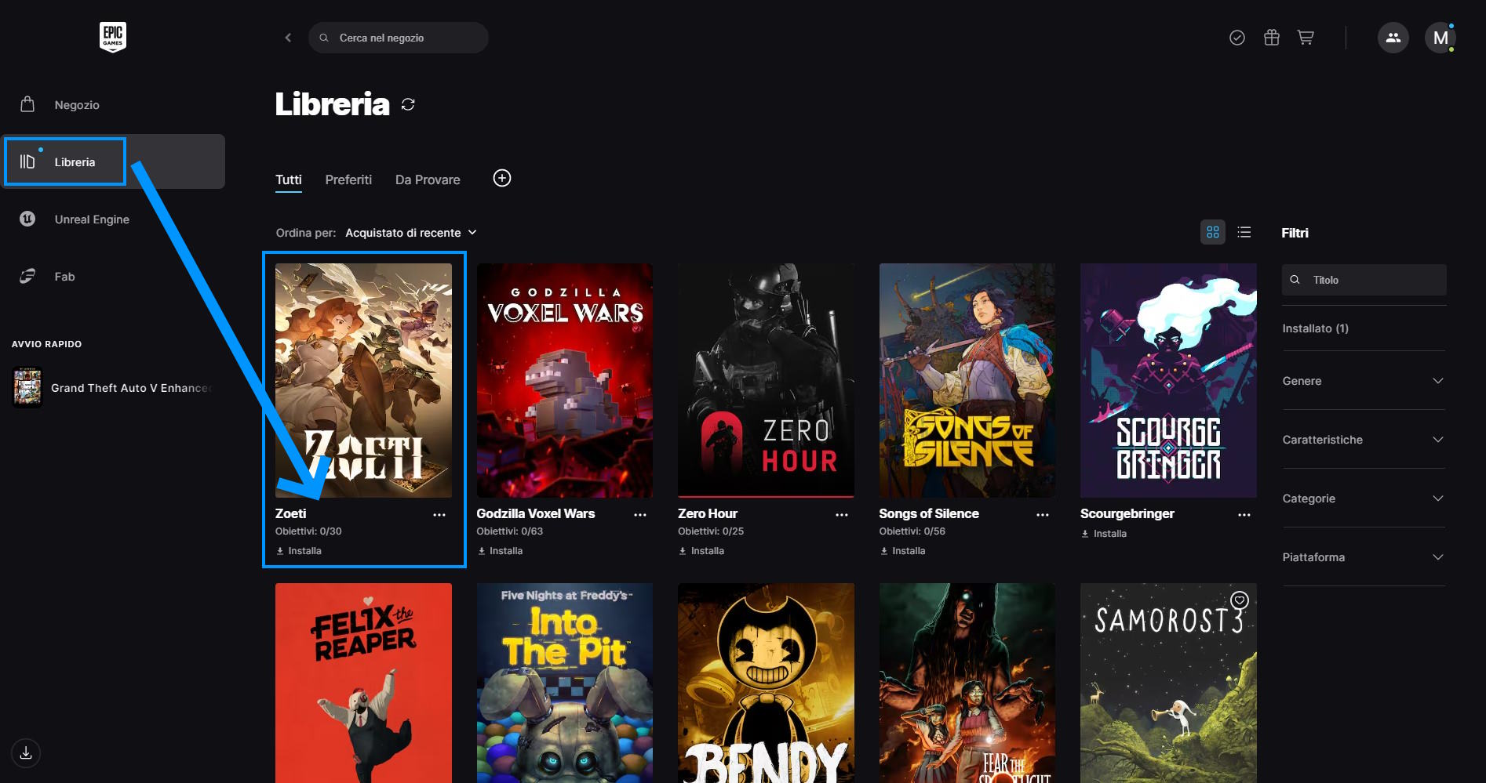This screenshot has height=783, width=1486.
Task: Go back using the back arrow
Action: [288, 38]
